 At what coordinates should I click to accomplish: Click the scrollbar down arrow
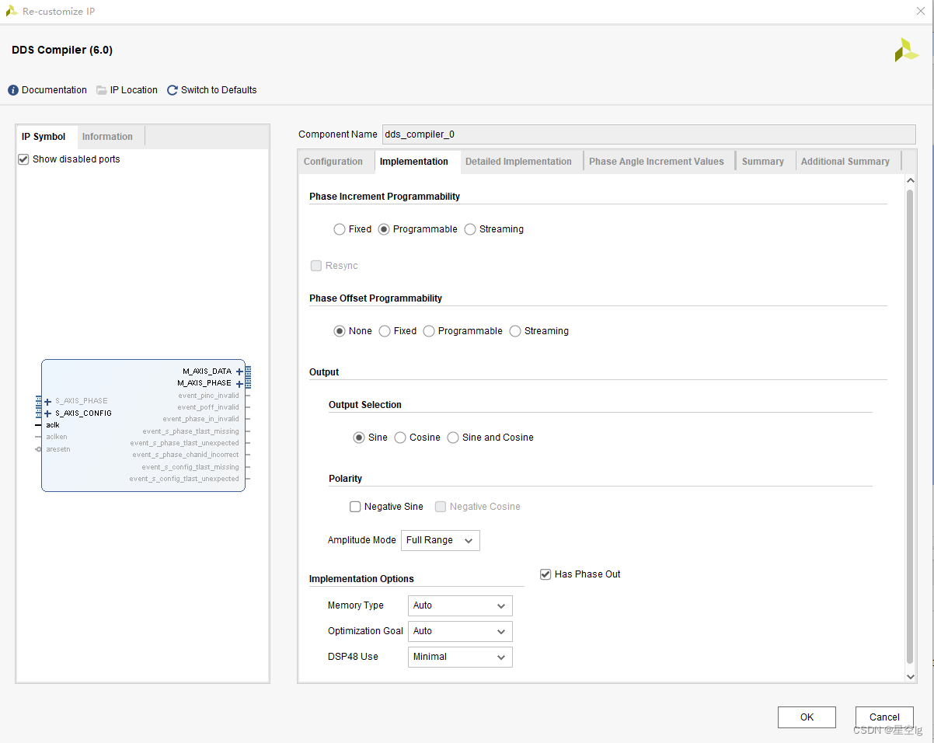(911, 677)
